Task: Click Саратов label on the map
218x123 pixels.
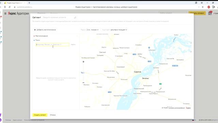Action: 138,72
